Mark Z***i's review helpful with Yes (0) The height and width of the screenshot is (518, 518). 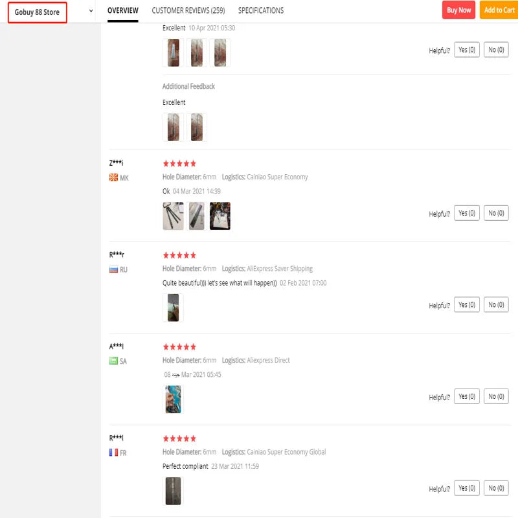click(466, 213)
